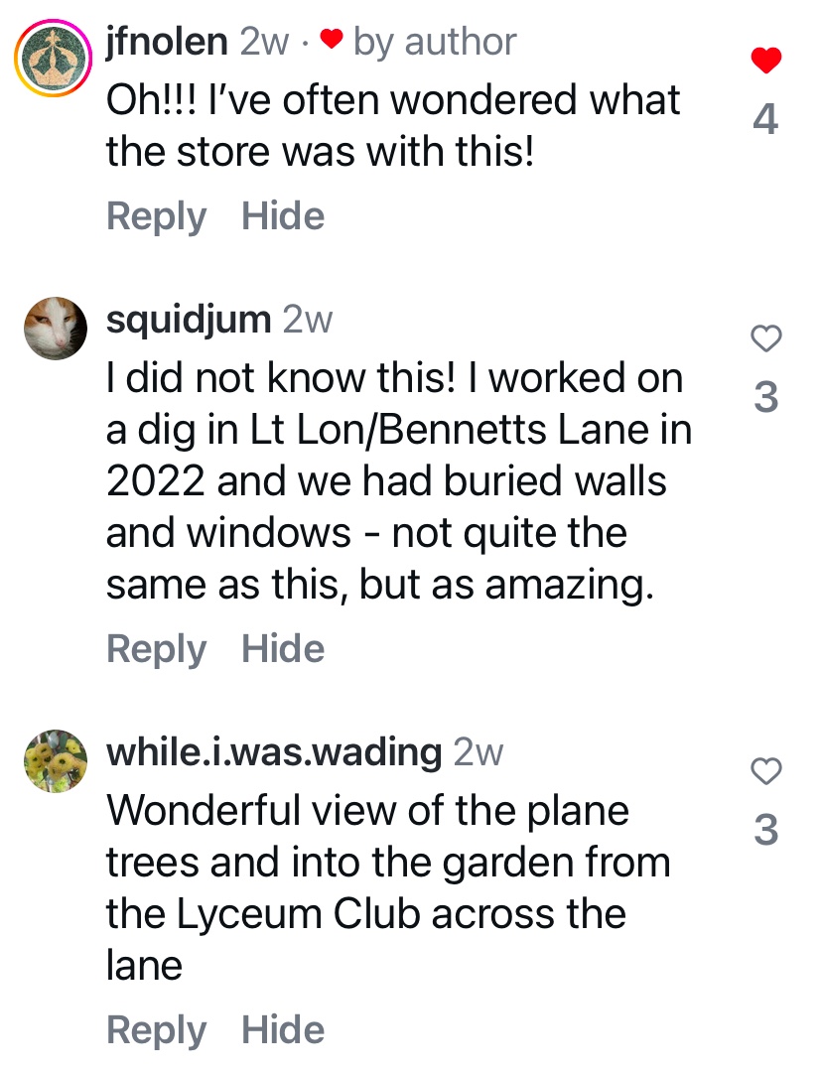Image resolution: width=822 pixels, height=1072 pixels.
Task: View the 4 likes on jfnolen's comment
Action: pos(765,120)
